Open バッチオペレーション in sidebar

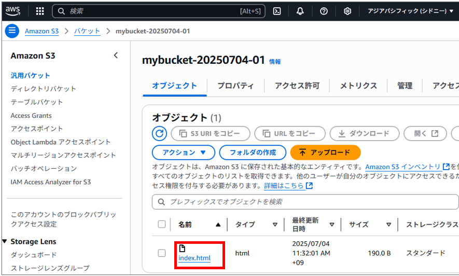[44, 169]
